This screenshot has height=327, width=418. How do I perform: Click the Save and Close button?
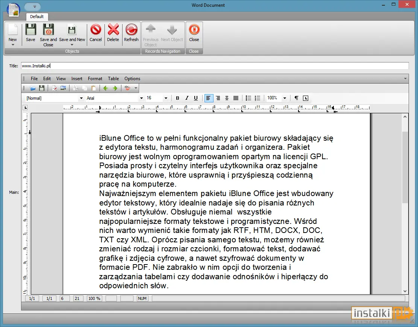tap(48, 35)
